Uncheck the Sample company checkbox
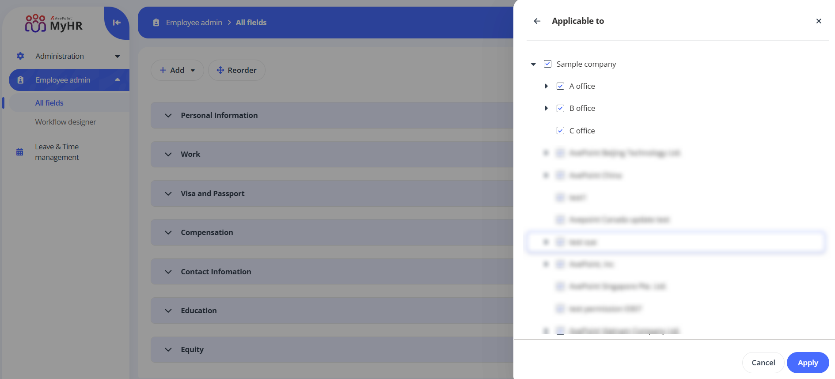Viewport: 835px width, 379px height. pos(547,64)
